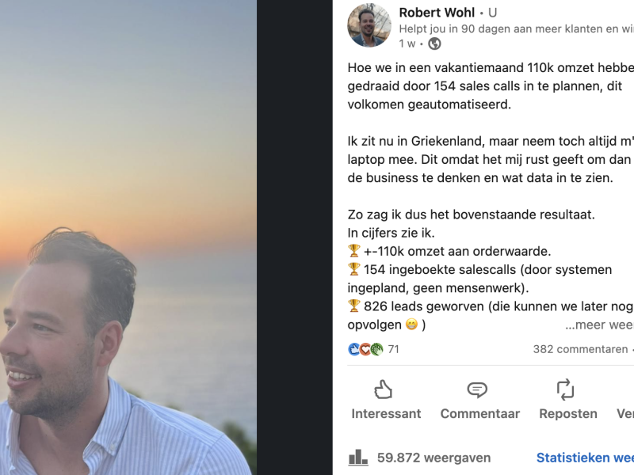Click the 'Helpt jou in 90 dagen' headline
Screen dimensions: 634x475
[x=517, y=29]
